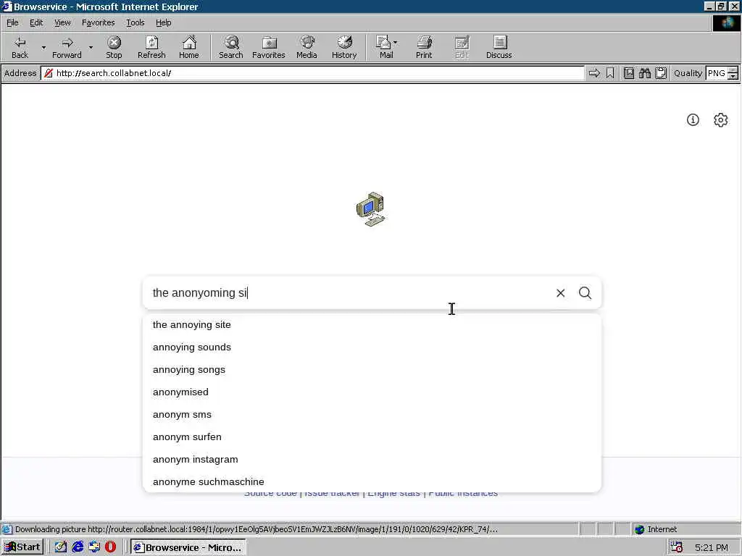This screenshot has height=556, width=742.
Task: Select suggestion 'anonymised'
Action: coord(372,392)
